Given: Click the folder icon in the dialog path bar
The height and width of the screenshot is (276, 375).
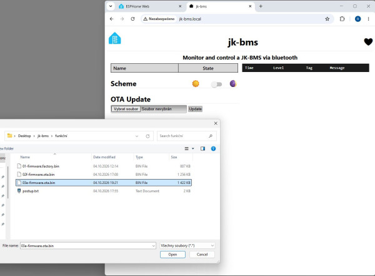Looking at the screenshot, I should 9,136.
